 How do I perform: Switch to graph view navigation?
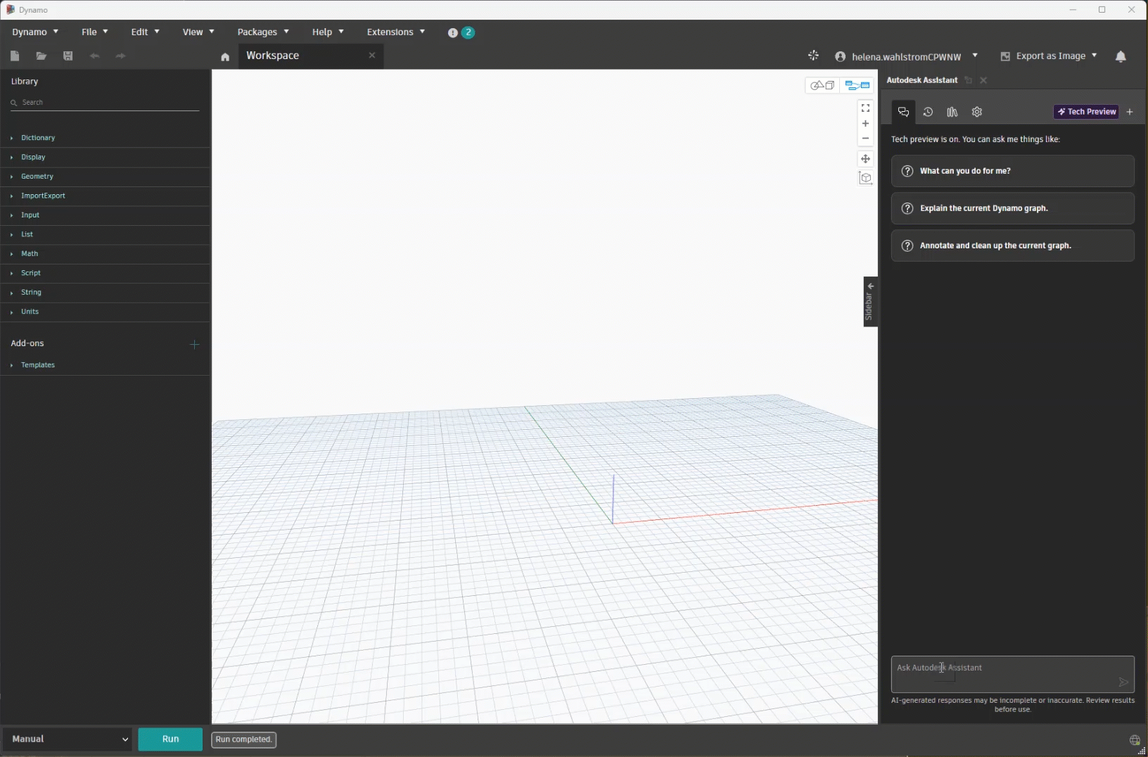point(857,86)
